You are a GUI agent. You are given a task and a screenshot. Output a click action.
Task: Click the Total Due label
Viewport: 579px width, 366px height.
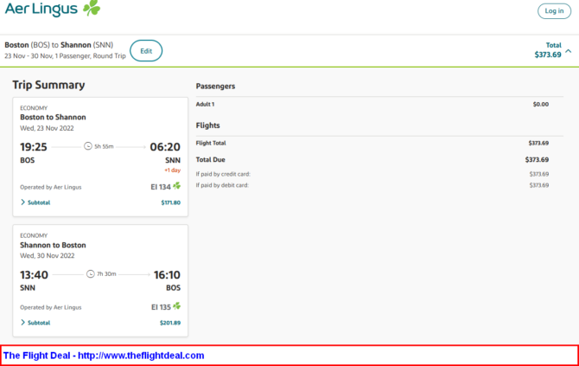coord(211,160)
